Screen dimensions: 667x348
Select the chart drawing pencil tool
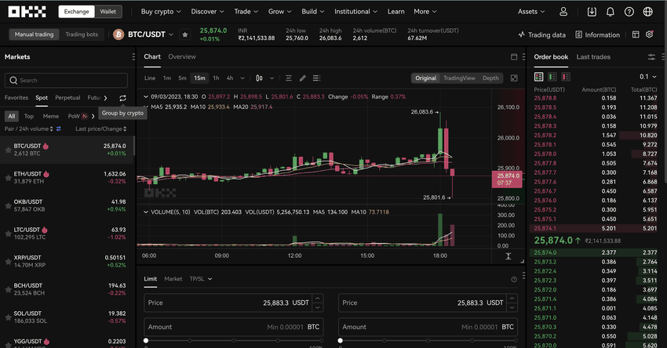click(302, 78)
